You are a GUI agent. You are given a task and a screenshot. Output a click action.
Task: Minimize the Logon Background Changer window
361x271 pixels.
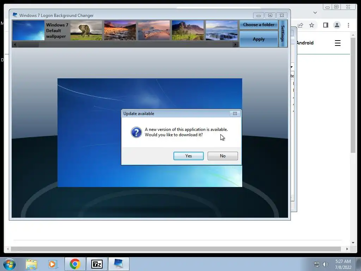[x=258, y=16]
